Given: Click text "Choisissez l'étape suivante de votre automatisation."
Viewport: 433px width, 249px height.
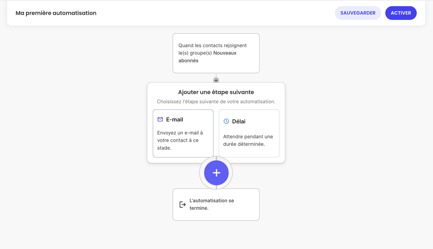Looking at the screenshot, I should pos(216,101).
